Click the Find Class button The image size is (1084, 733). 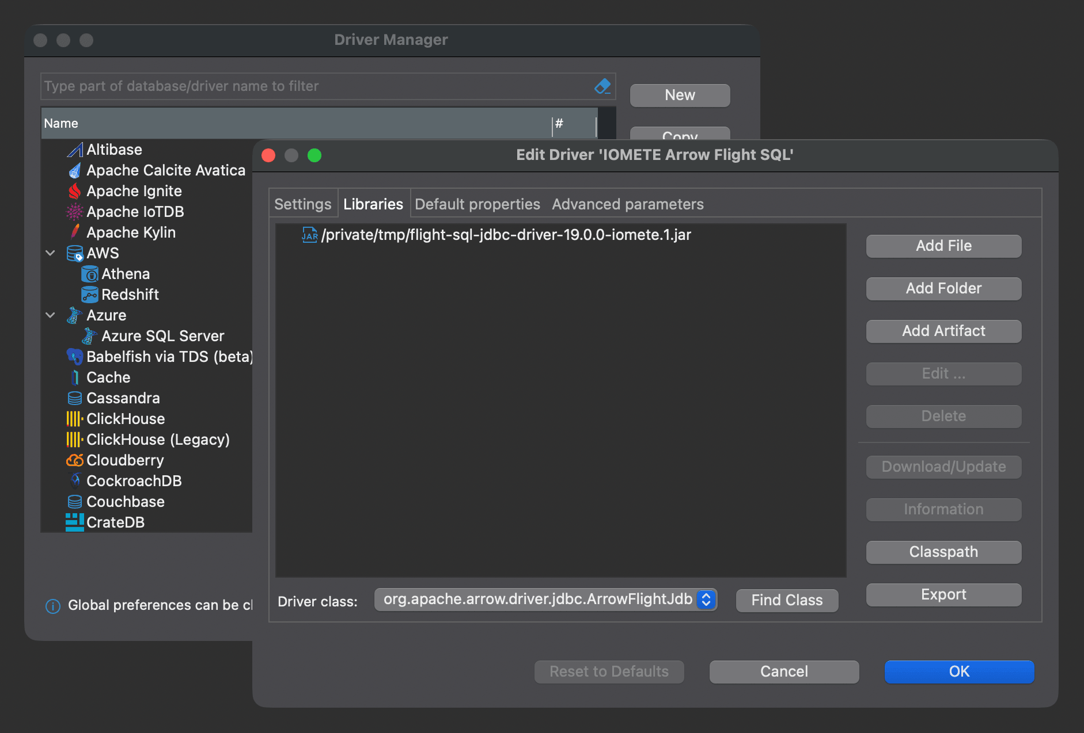tap(787, 600)
